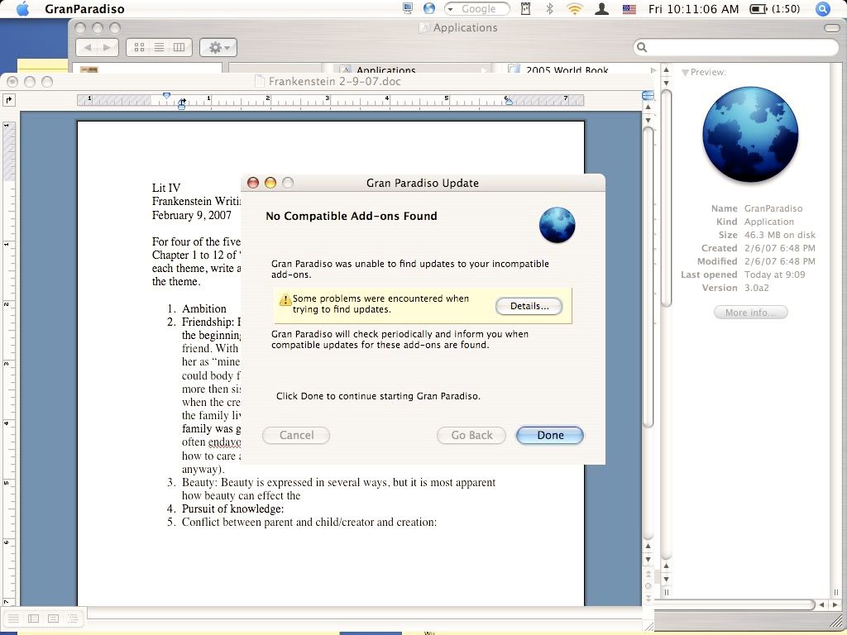This screenshot has height=635, width=847.
Task: Open Spotlight search in the menu bar
Action: click(823, 9)
